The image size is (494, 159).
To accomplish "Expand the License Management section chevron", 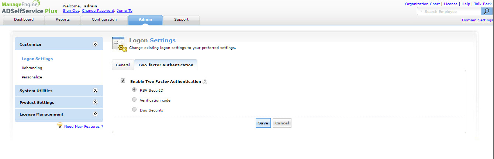I will point(95,114).
